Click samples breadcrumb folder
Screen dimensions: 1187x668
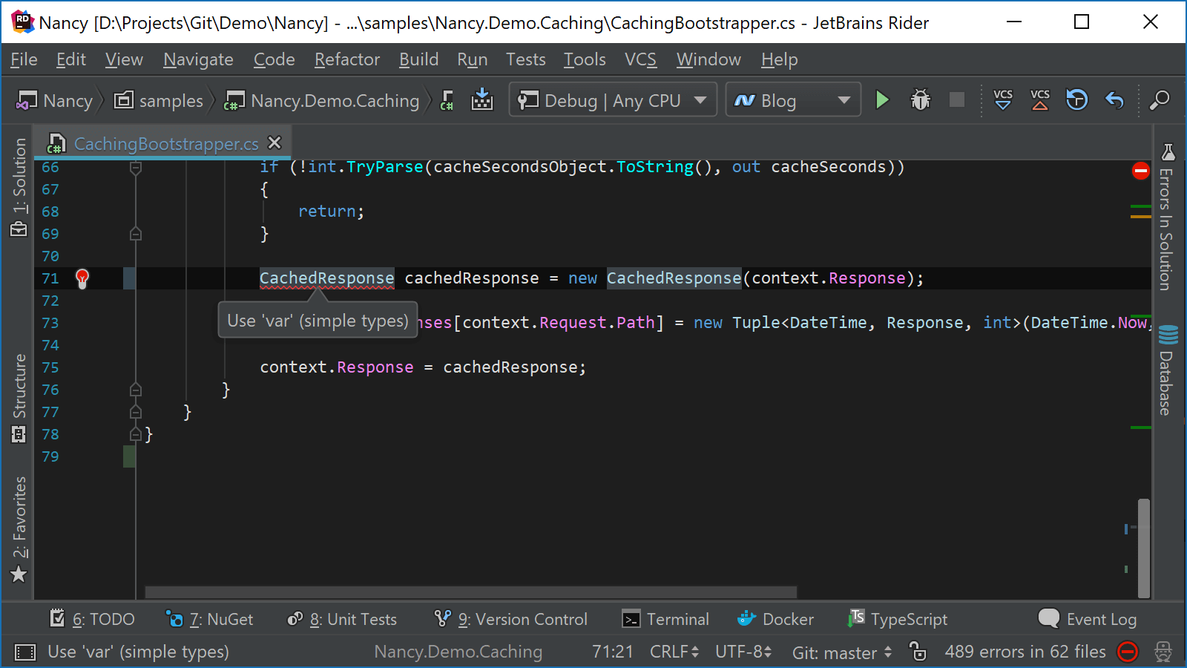159,100
